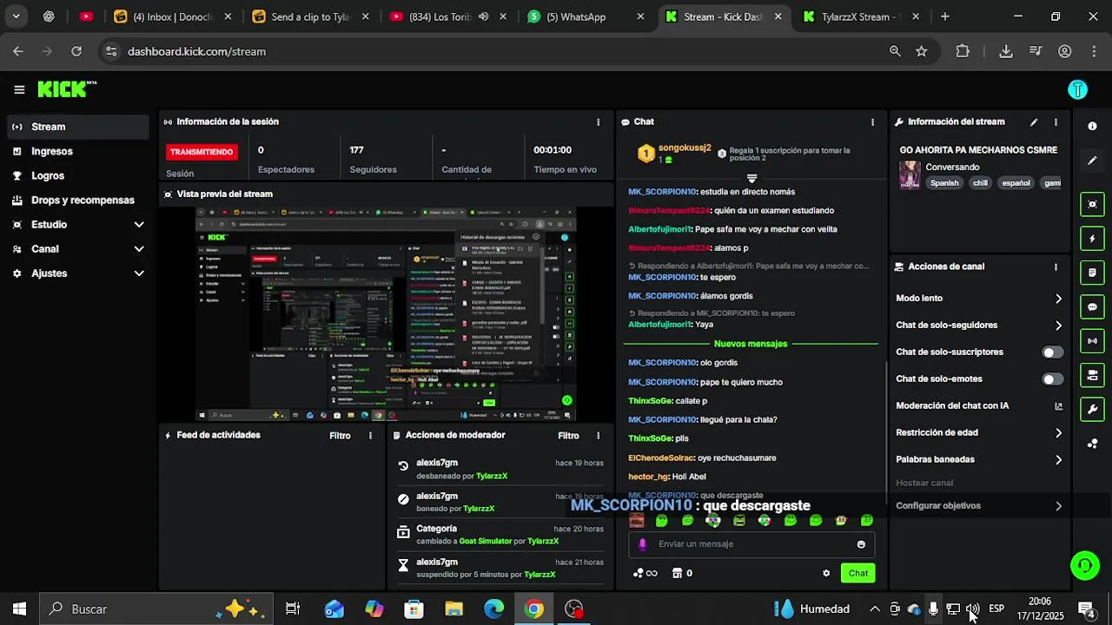Click the Buscar taskbar search box
Viewport: 1112px width, 625px height.
(156, 609)
